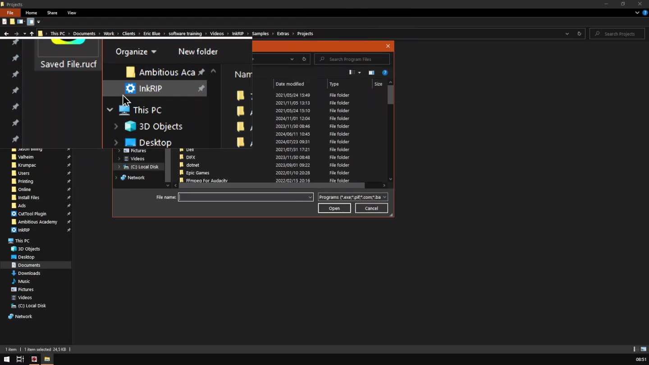The width and height of the screenshot is (649, 365).
Task: Switch to details view in status bar
Action: [x=635, y=349]
